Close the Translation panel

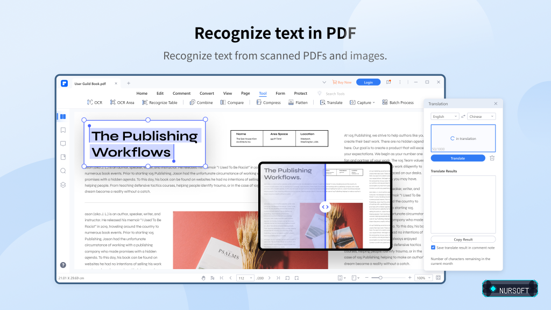point(496,104)
